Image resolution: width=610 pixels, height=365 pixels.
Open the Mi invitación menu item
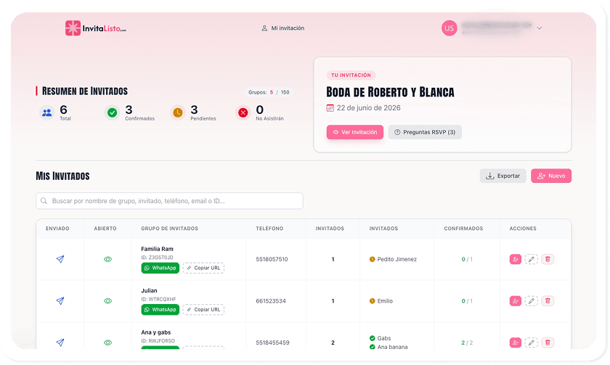click(282, 28)
